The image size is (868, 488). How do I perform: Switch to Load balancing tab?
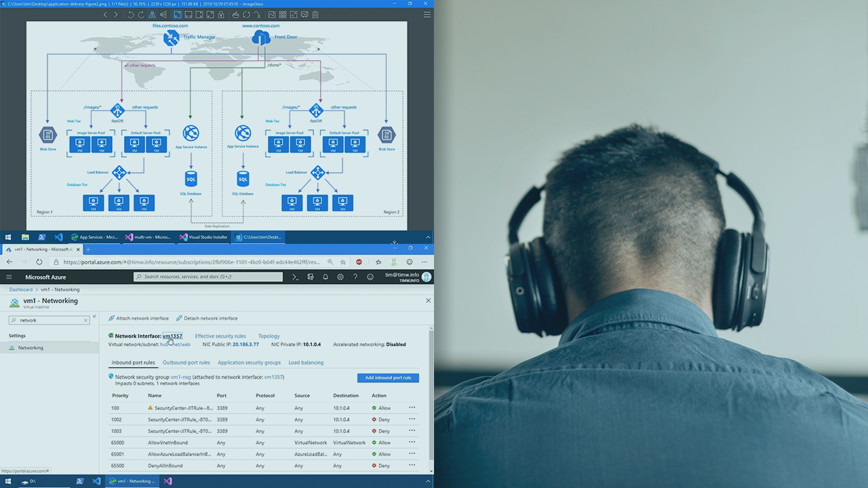pos(306,363)
